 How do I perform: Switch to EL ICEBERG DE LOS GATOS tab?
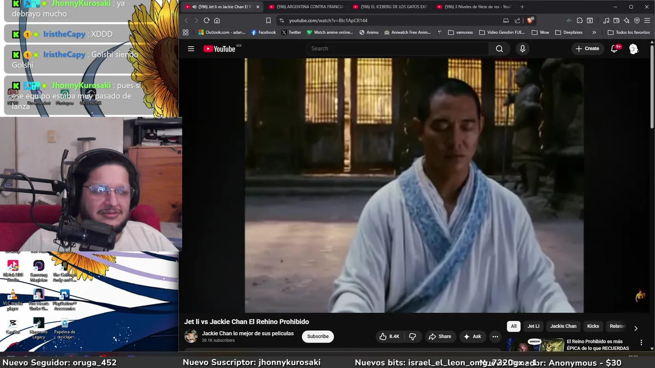[390, 7]
